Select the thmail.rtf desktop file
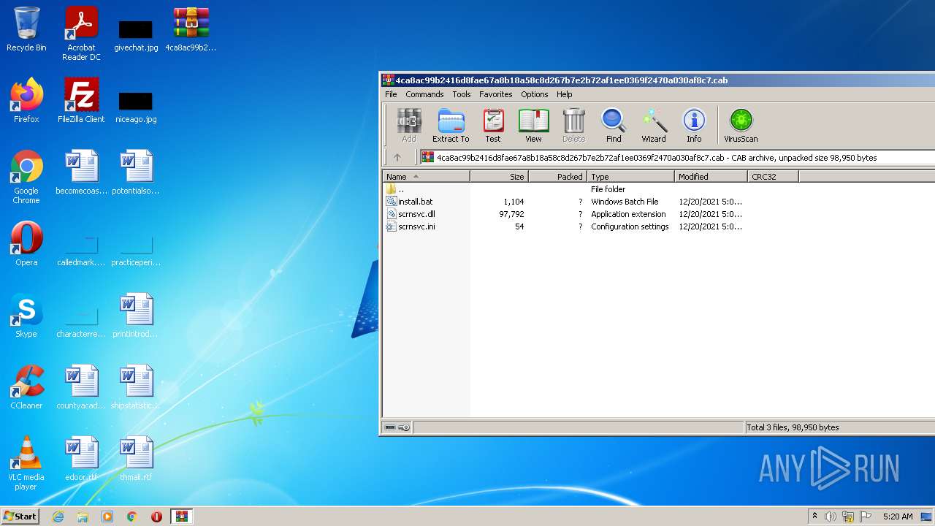The width and height of the screenshot is (935, 526). coord(136,459)
